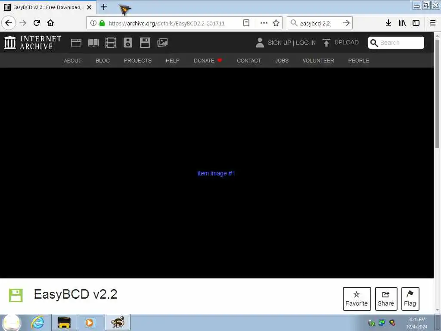The height and width of the screenshot is (331, 441).
Task: Open the downloads panel
Action: coord(388,23)
